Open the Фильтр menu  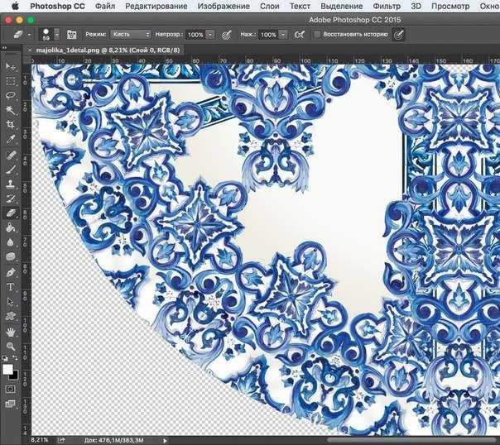387,6
